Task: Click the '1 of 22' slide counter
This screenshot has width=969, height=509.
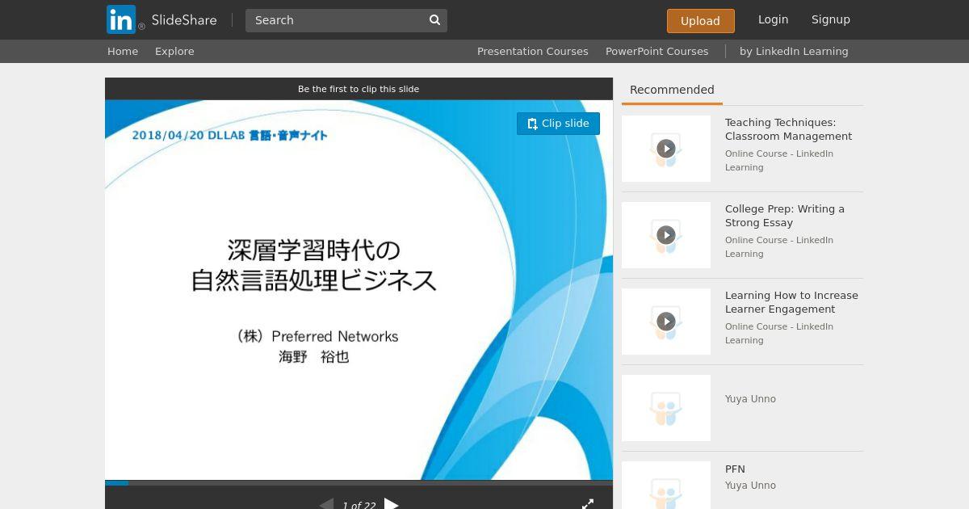Action: coord(359,506)
